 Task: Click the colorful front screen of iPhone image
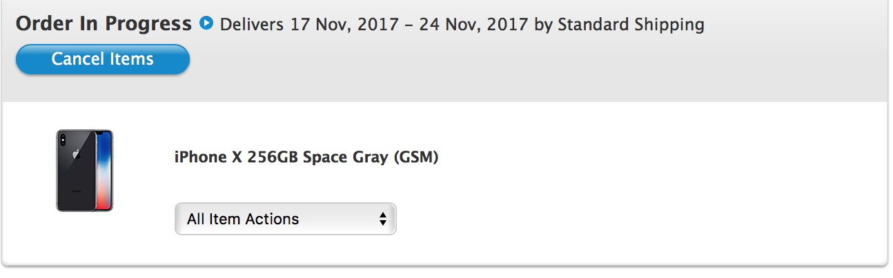pos(104,171)
